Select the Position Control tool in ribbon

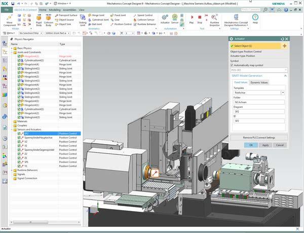coord(121,24)
